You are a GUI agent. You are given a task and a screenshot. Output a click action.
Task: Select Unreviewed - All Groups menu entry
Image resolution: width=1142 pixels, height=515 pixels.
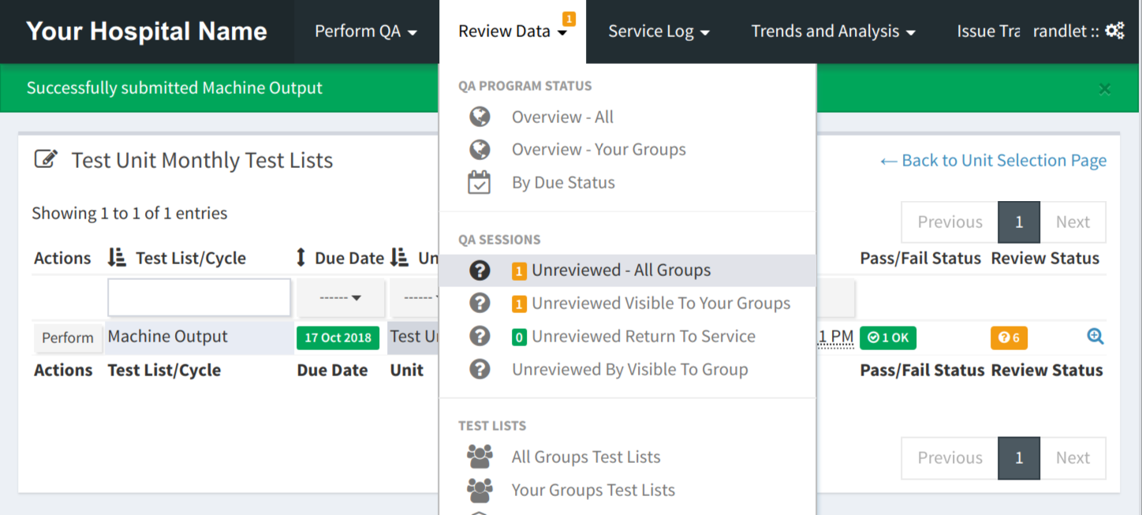pos(627,271)
